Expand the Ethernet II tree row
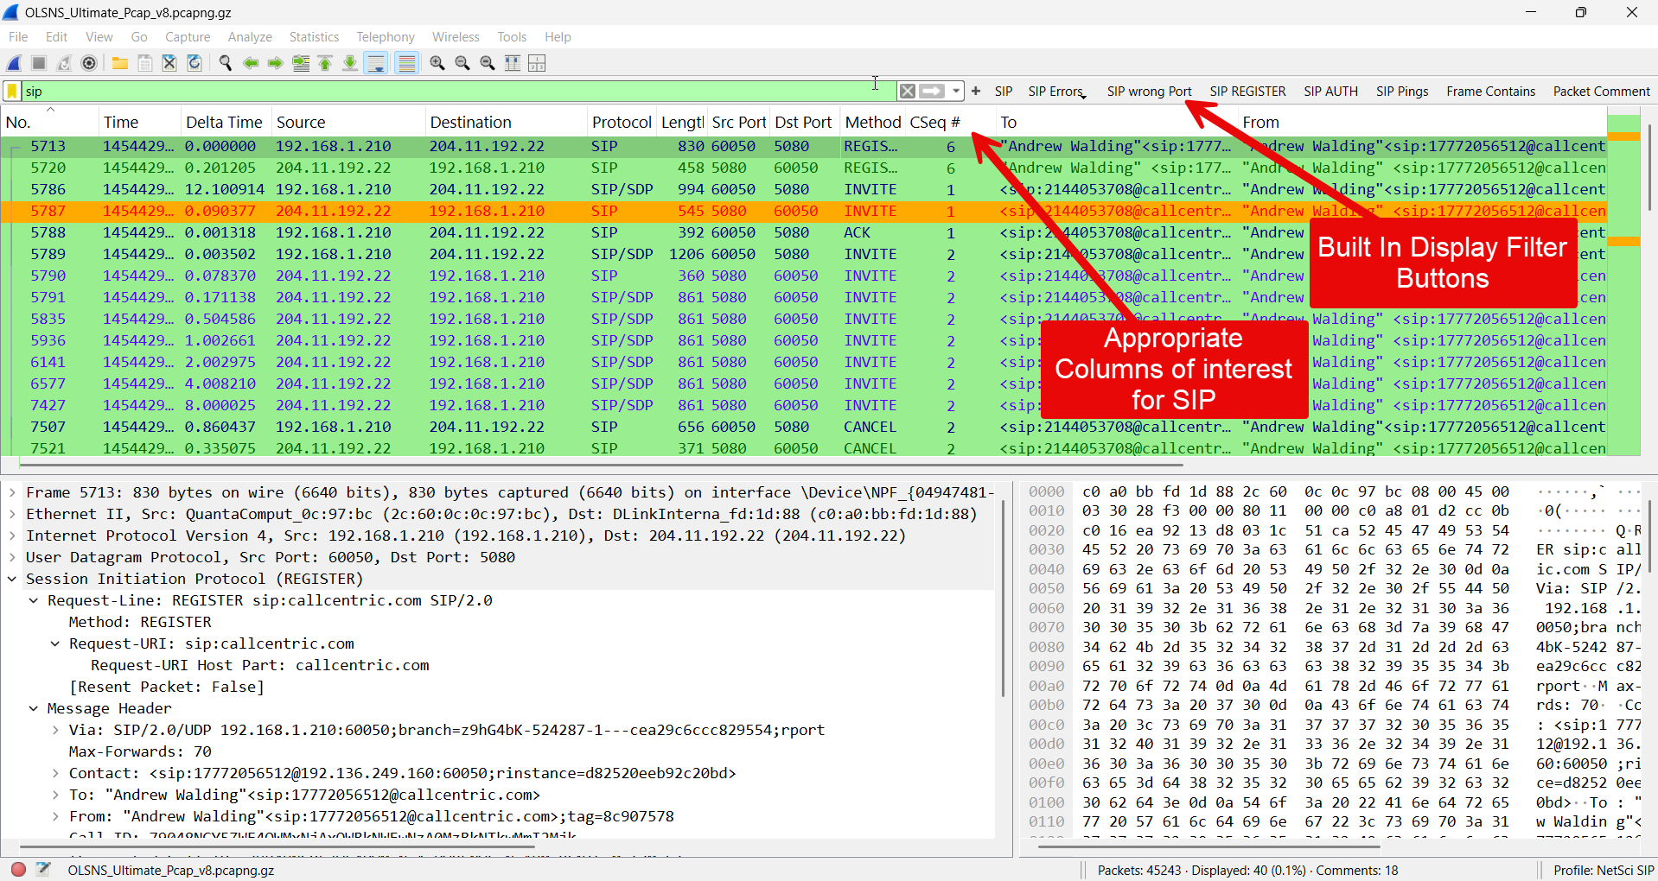 click(x=12, y=514)
